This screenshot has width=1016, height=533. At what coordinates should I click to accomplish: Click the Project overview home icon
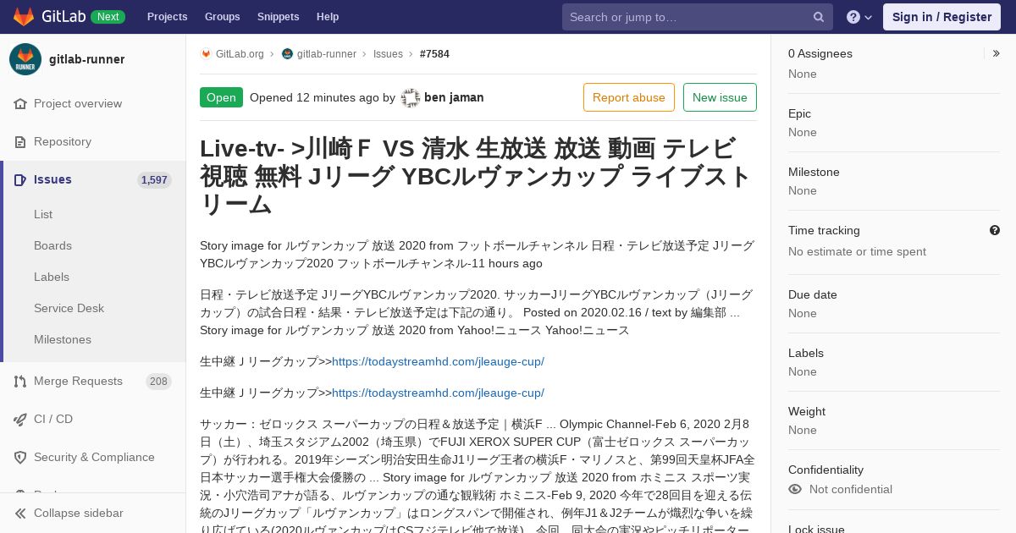coord(20,103)
